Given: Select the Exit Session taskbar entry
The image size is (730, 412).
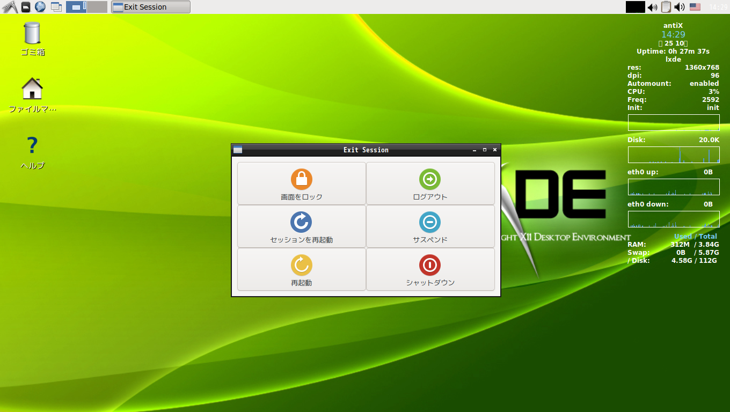Looking at the screenshot, I should pos(151,7).
